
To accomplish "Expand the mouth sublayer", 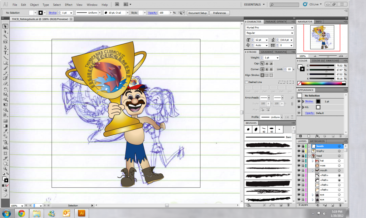I will point(313,170).
